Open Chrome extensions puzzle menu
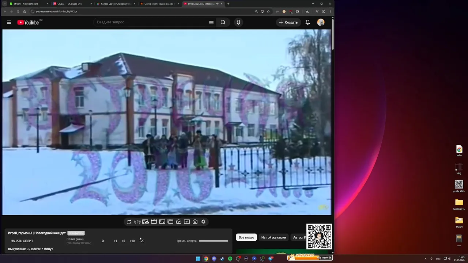468x263 pixels. [x=297, y=11]
